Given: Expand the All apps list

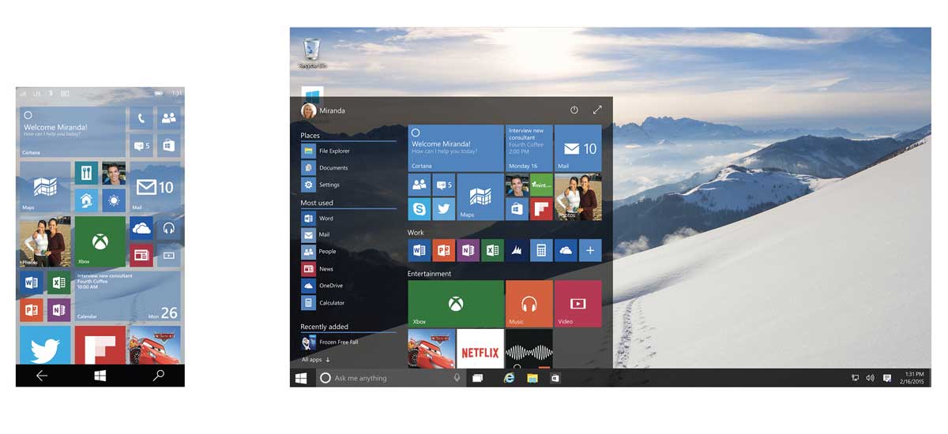Looking at the screenshot, I should [316, 360].
